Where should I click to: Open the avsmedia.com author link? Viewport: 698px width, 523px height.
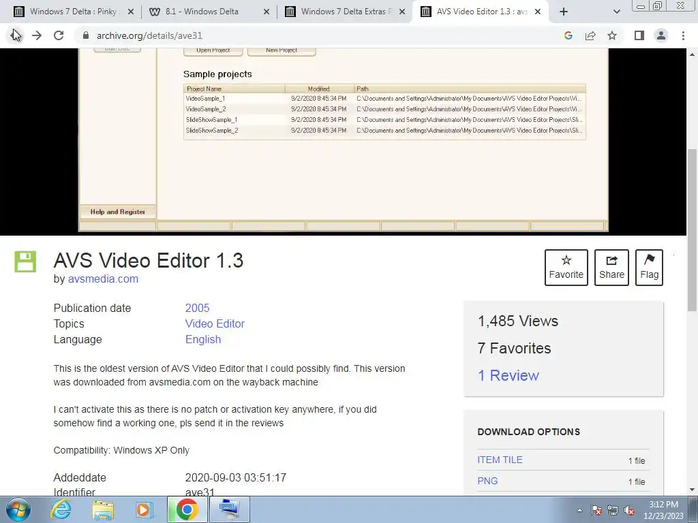pyautogui.click(x=103, y=279)
